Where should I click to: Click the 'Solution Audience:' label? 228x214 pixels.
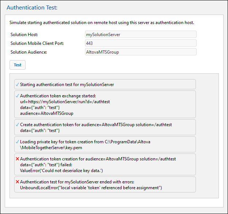click(29, 52)
